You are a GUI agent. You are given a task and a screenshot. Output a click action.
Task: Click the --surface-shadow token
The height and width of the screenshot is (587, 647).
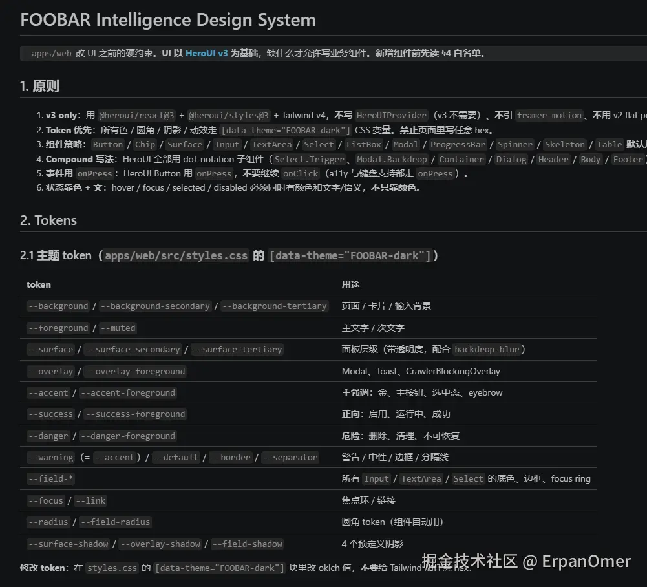[x=68, y=544]
